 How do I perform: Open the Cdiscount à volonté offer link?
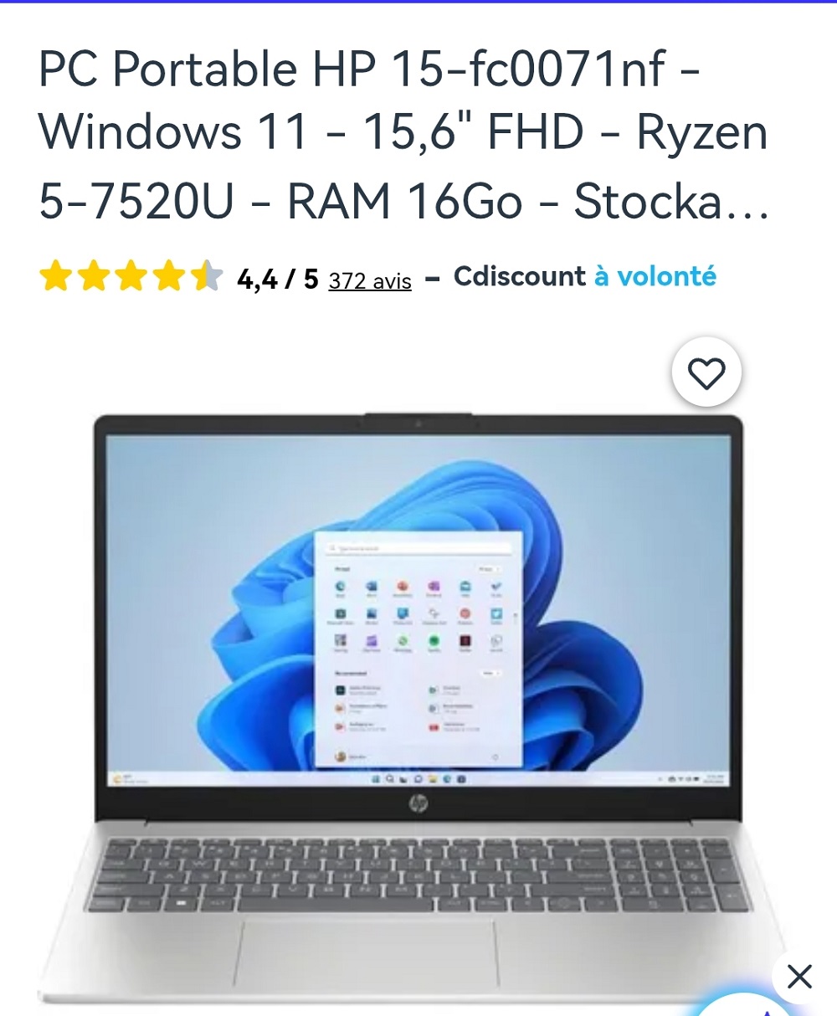pos(585,276)
